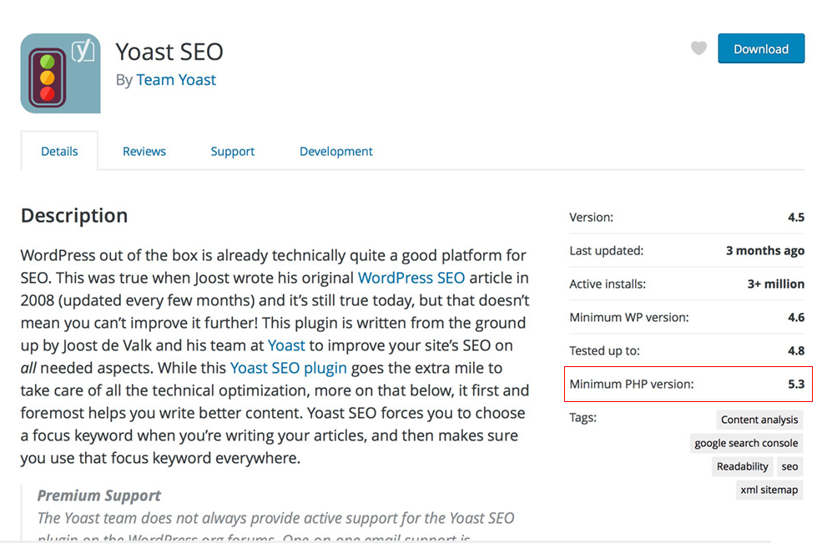Click the Description heading

pos(74,216)
